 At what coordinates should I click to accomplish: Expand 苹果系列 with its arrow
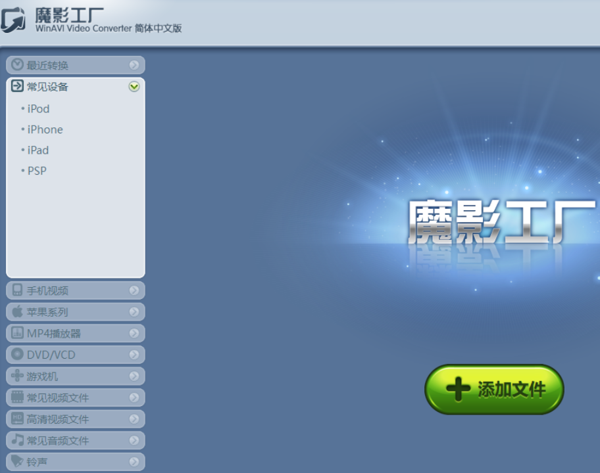point(134,312)
